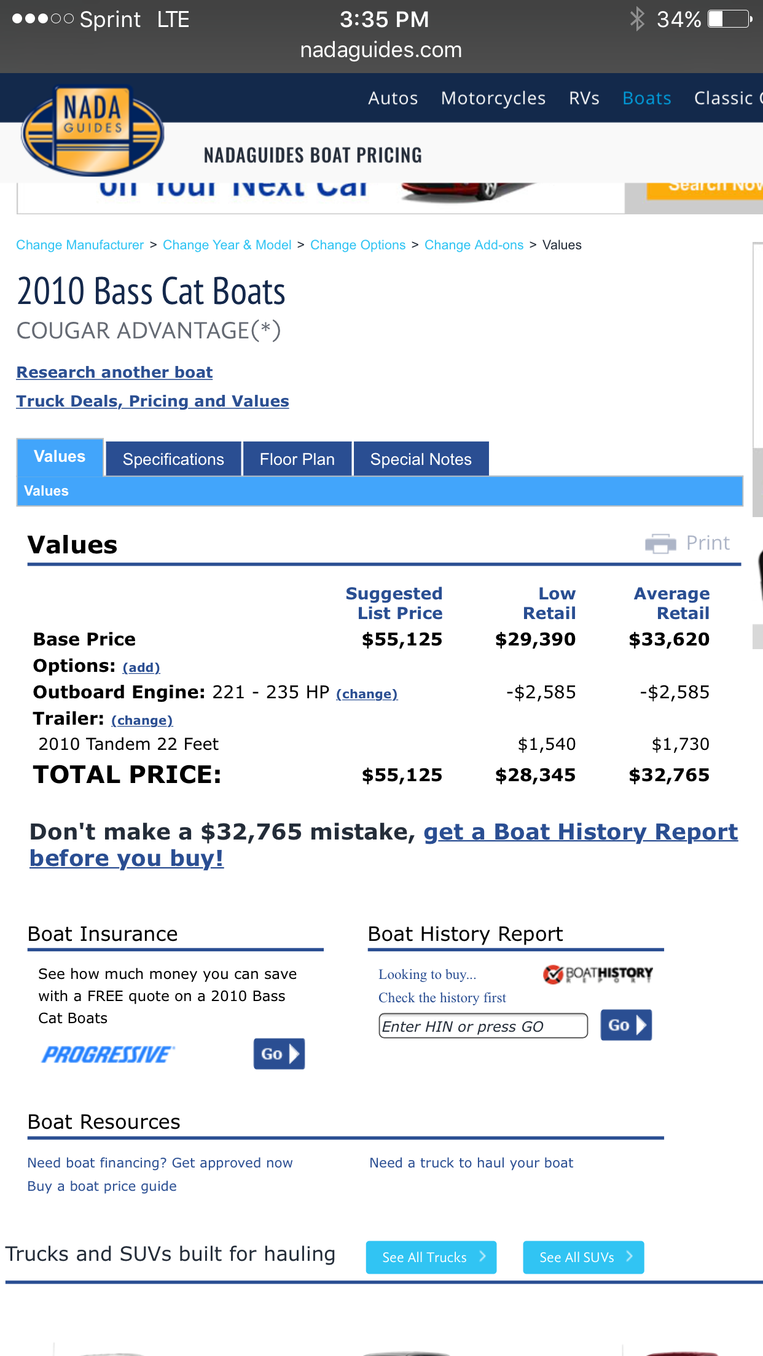Open the See All SUVs chevron button
The image size is (763, 1356).
583,1257
